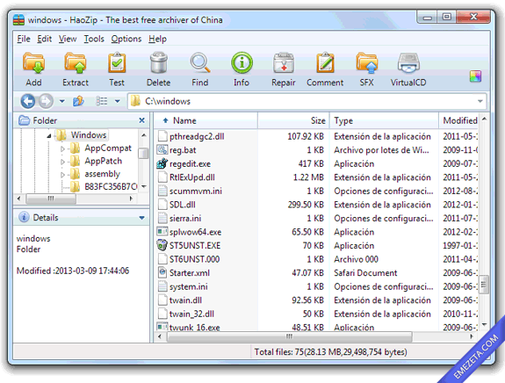Click the SFX toolbar icon
This screenshot has width=505, height=383.
point(366,63)
